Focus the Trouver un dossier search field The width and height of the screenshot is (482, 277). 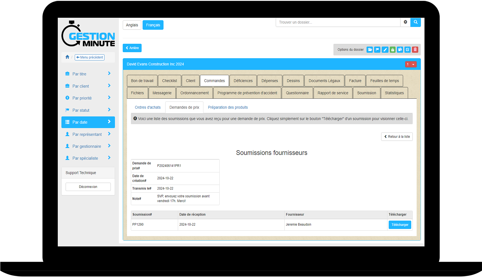tap(338, 22)
